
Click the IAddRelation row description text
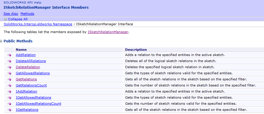(x=175, y=91)
